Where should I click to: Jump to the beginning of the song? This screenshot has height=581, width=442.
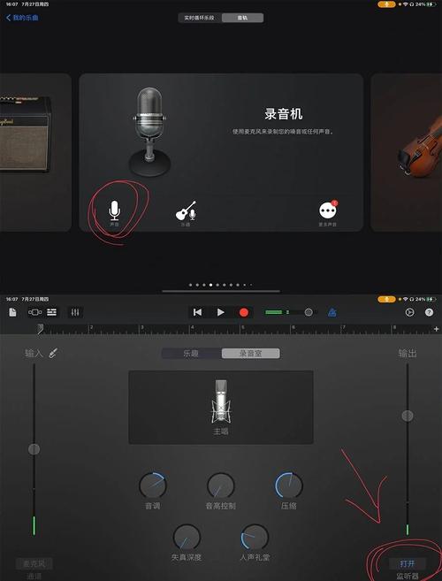[197, 312]
